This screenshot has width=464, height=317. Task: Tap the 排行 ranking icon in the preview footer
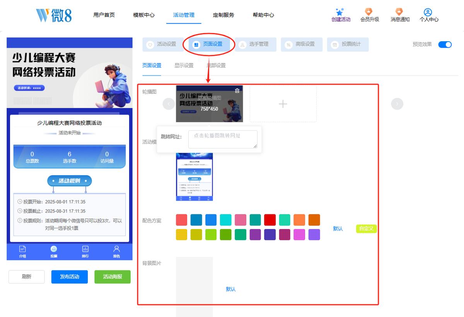pyautogui.click(x=85, y=249)
